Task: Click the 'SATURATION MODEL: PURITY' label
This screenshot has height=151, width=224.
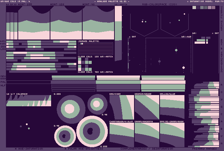Action: pos(205,1)
